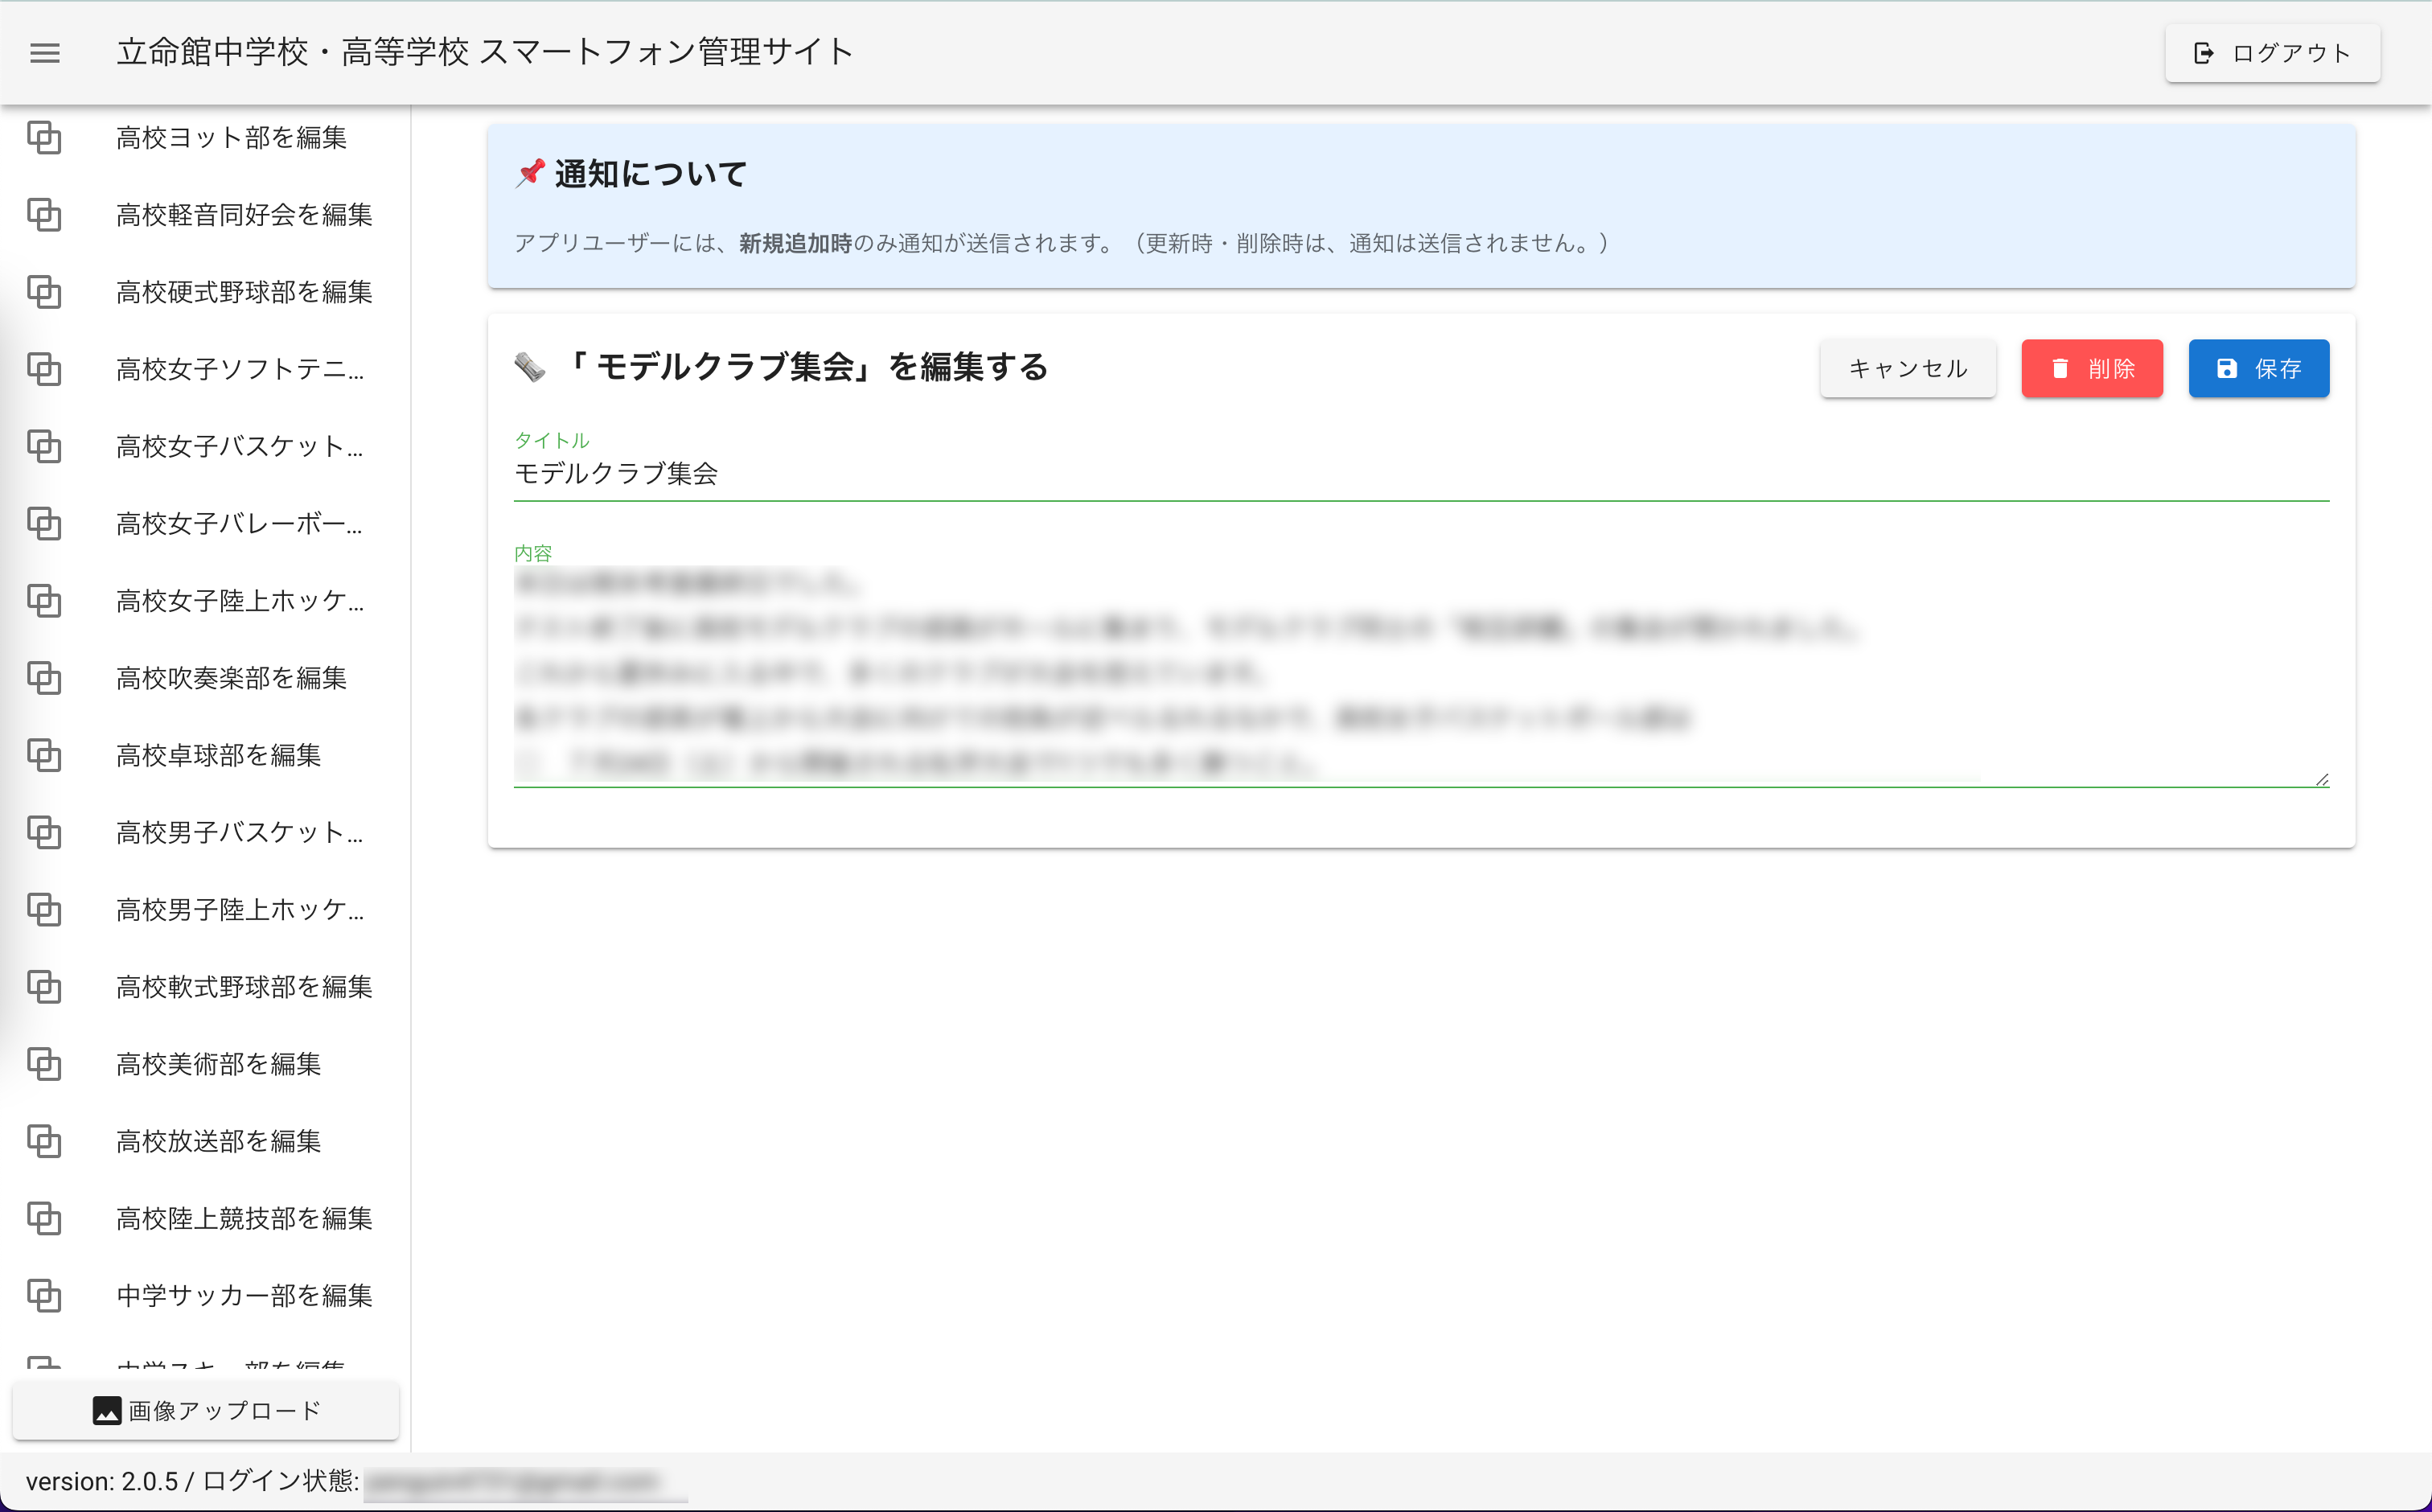Select 高校陸上競技部を編集 menu entry
The width and height of the screenshot is (2432, 1512).
pos(244,1219)
